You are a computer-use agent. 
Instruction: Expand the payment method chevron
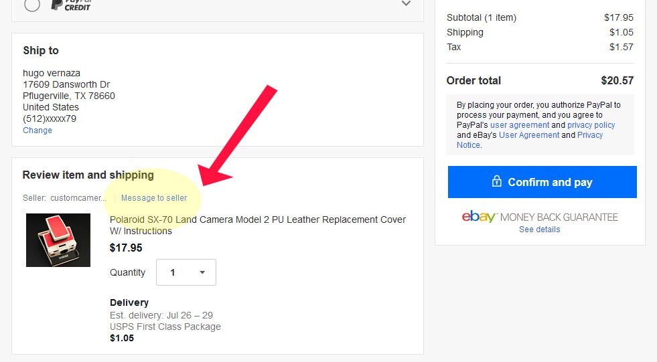point(406,4)
